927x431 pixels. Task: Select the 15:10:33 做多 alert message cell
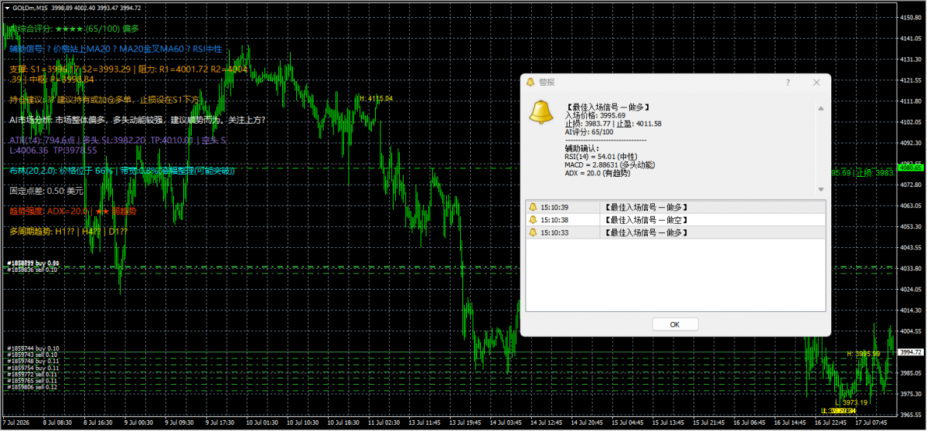click(712, 232)
